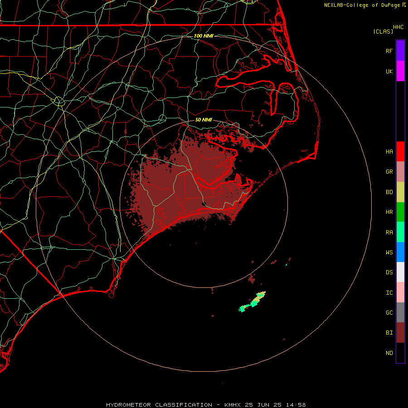
Task: Click the RF purple legend swatch
Action: (x=400, y=51)
